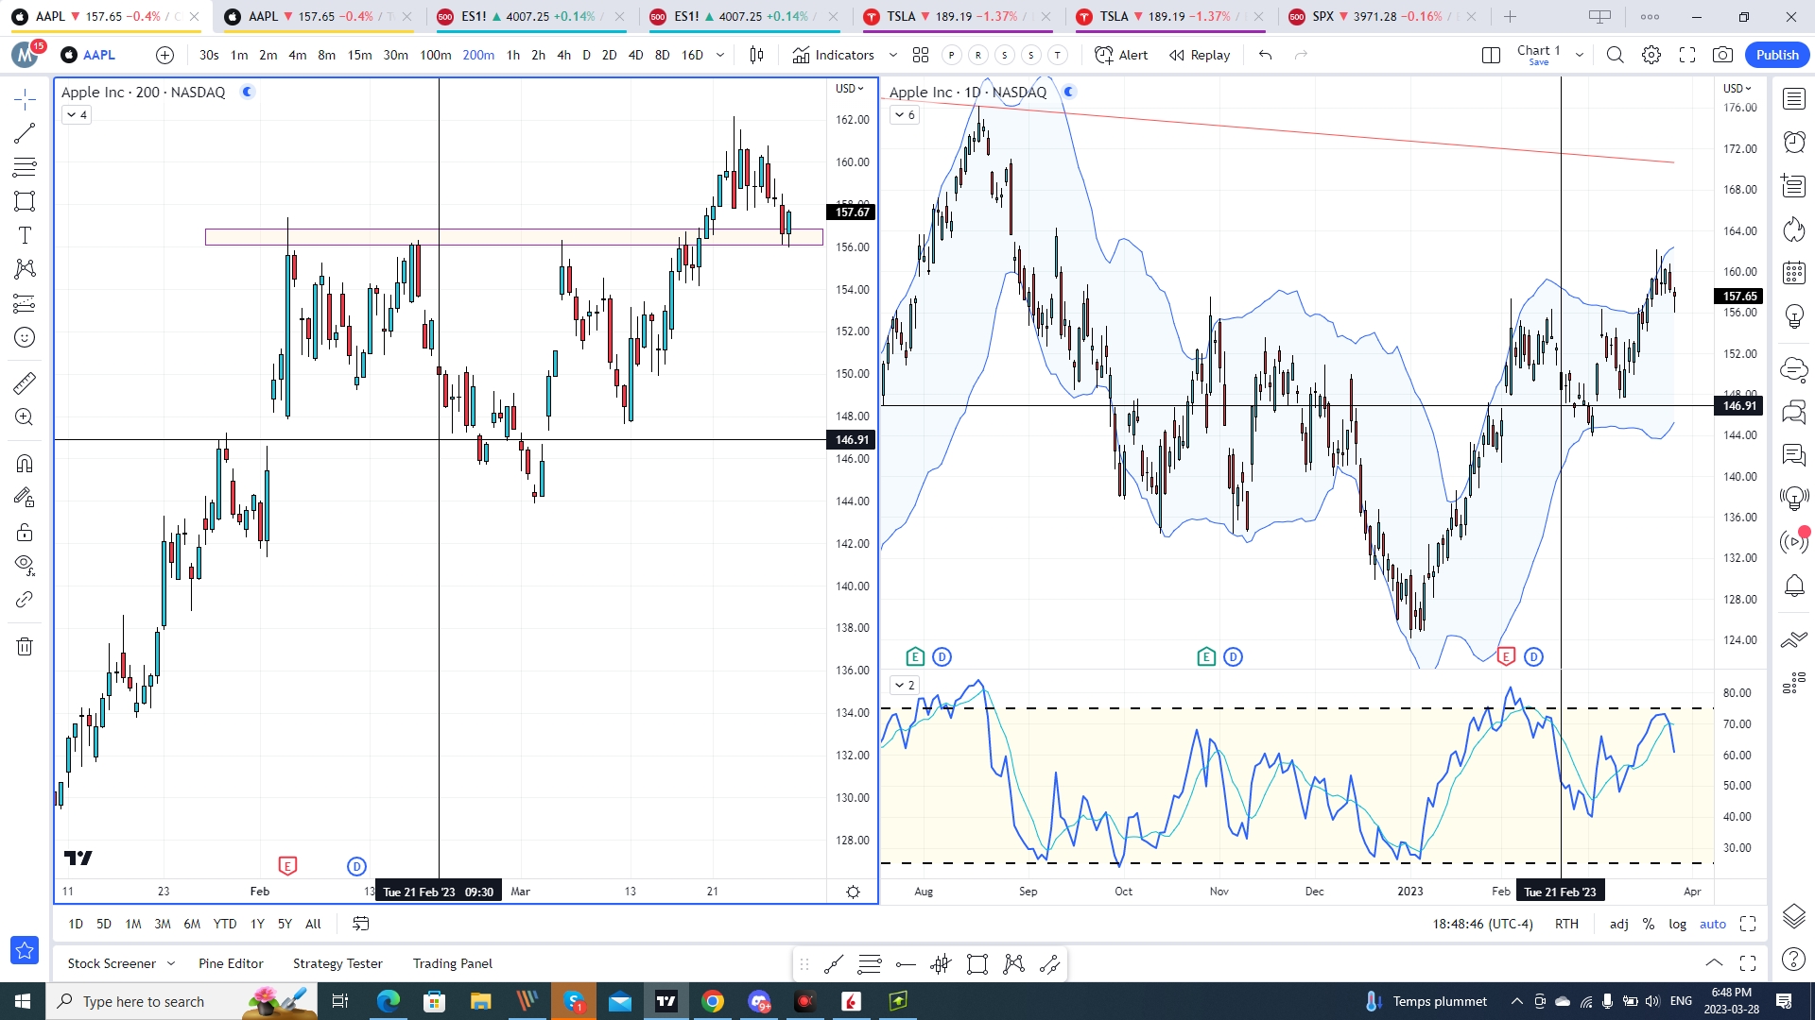Viewport: 1815px width, 1020px height.
Task: Undo the last chart action
Action: (x=1265, y=55)
